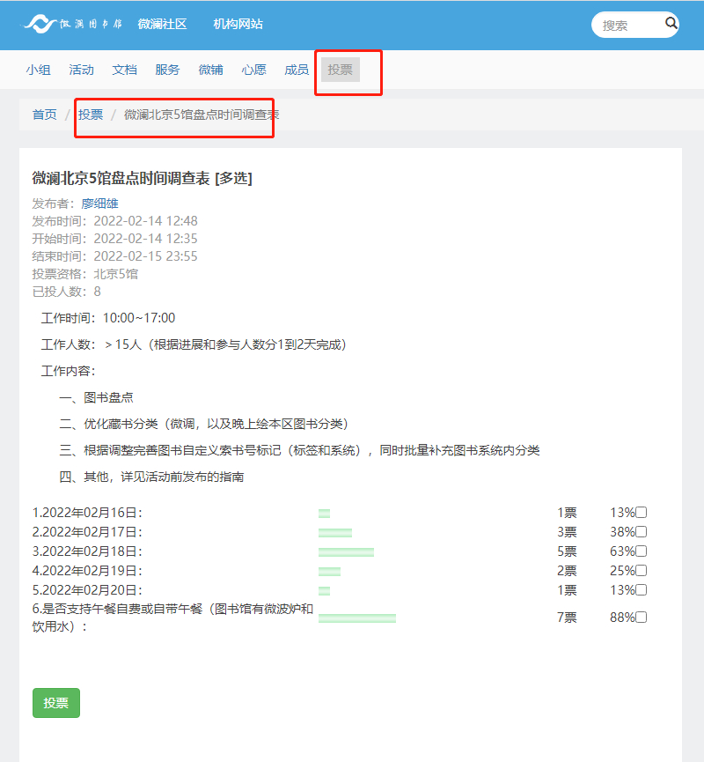Open the 文档 tab

click(x=124, y=70)
